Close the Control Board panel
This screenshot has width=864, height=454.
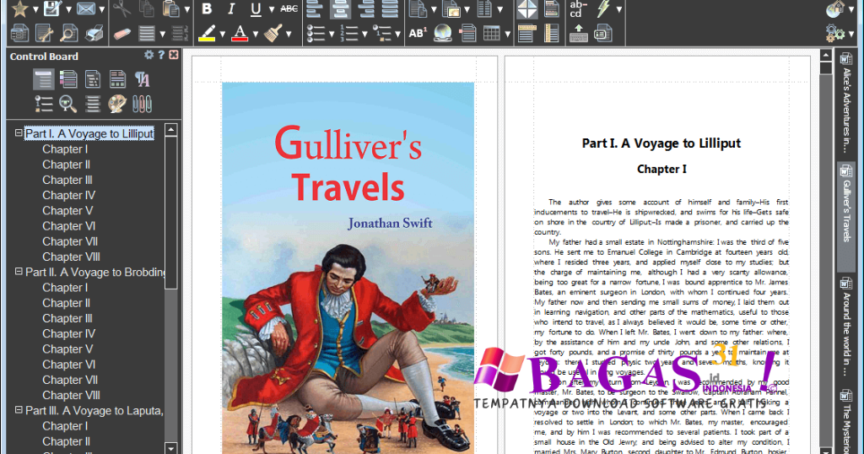pyautogui.click(x=174, y=55)
